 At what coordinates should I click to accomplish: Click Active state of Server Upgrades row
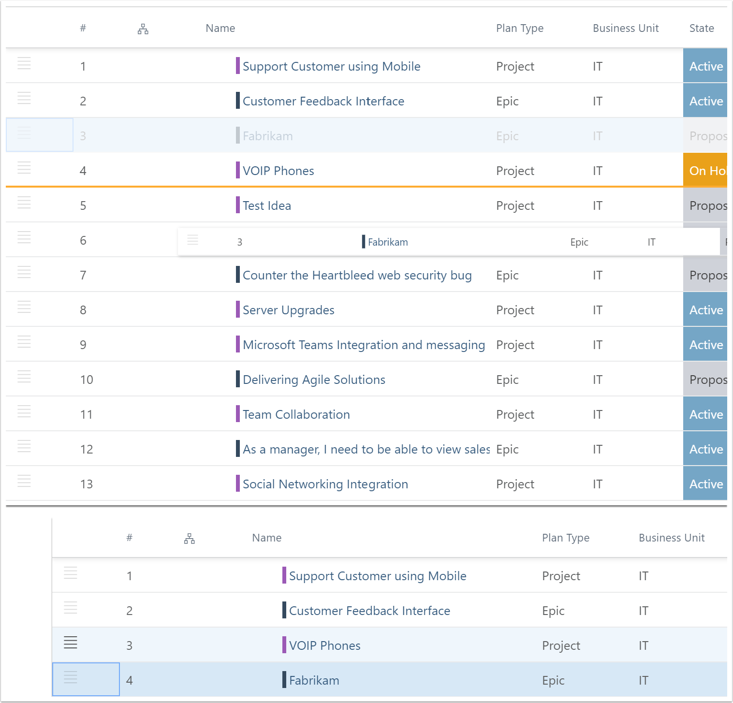click(x=705, y=309)
